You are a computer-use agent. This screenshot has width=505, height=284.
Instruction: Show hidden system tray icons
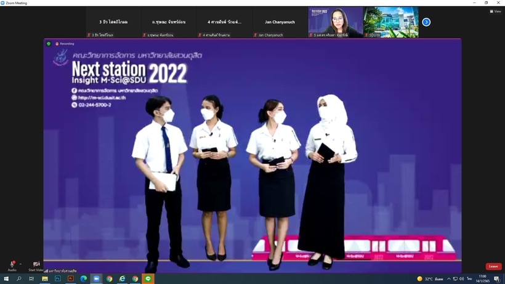tap(448, 279)
